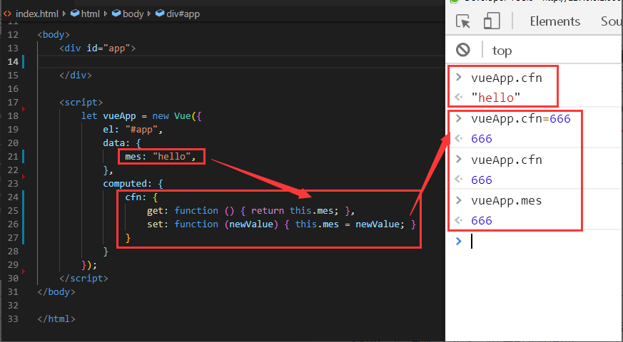
Task: Select html breadcrumb segment
Action: [x=90, y=14]
